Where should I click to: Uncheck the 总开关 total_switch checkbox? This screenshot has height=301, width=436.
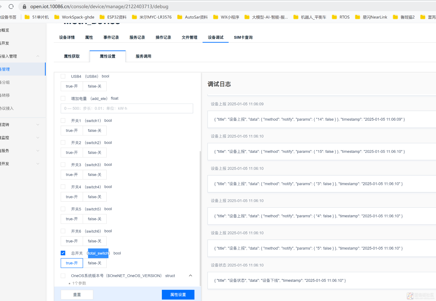click(x=63, y=253)
